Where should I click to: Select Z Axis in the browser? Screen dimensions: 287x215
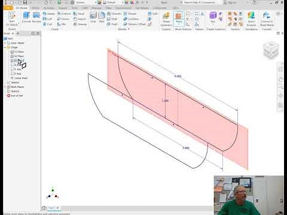pos(16,73)
